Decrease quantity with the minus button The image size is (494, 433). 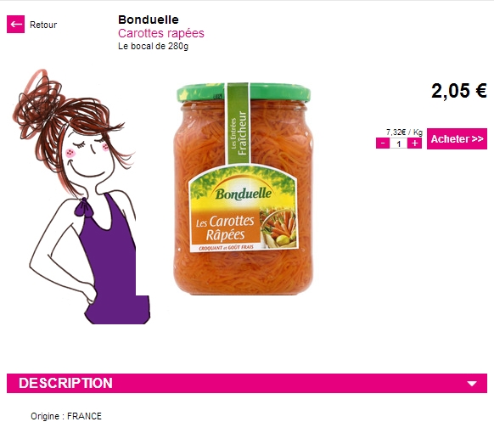383,143
